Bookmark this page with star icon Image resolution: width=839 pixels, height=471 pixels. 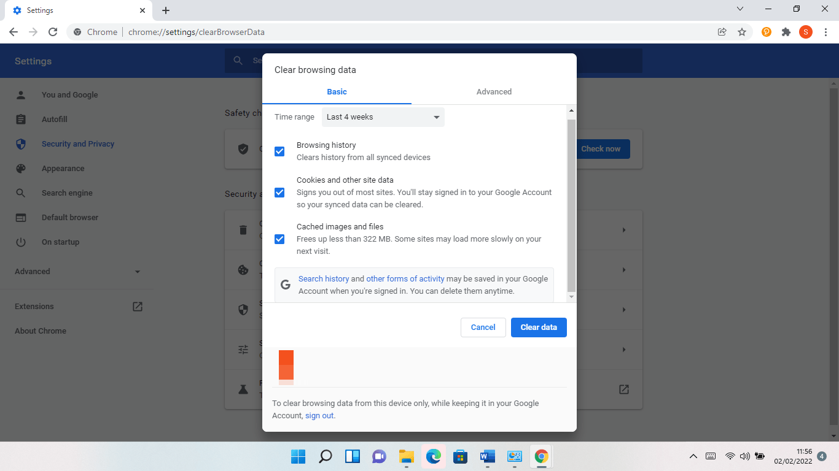point(742,32)
